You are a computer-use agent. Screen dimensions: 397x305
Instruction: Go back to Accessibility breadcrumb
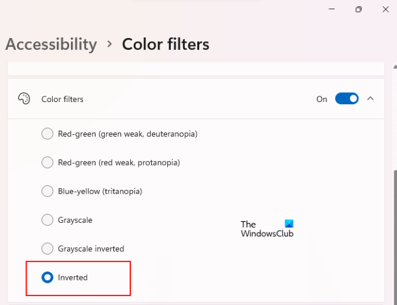pos(51,44)
